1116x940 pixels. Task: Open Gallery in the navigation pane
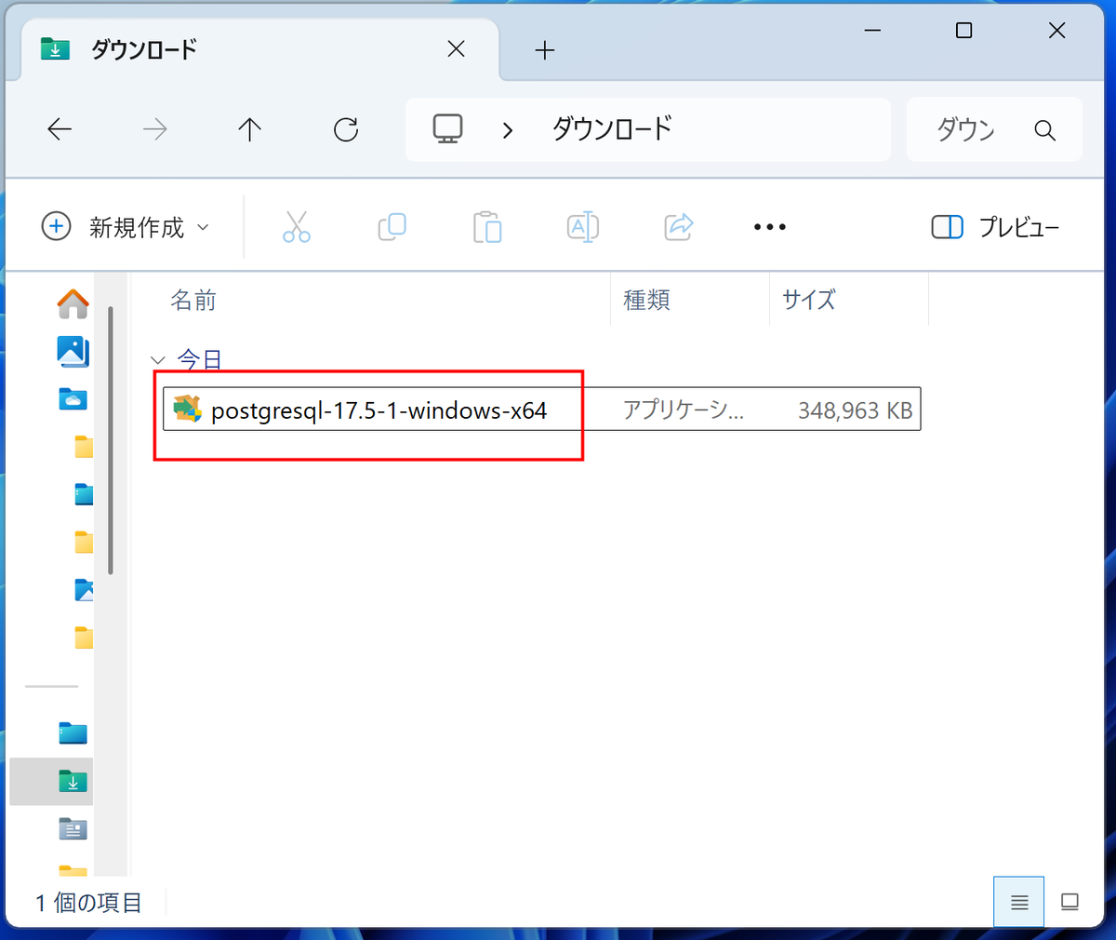73,351
